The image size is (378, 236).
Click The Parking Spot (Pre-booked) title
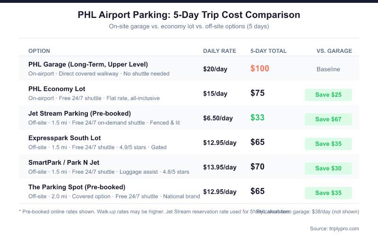pos(77,187)
